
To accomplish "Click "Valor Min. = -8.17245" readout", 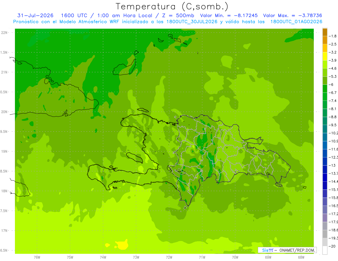I will click(x=229, y=15).
